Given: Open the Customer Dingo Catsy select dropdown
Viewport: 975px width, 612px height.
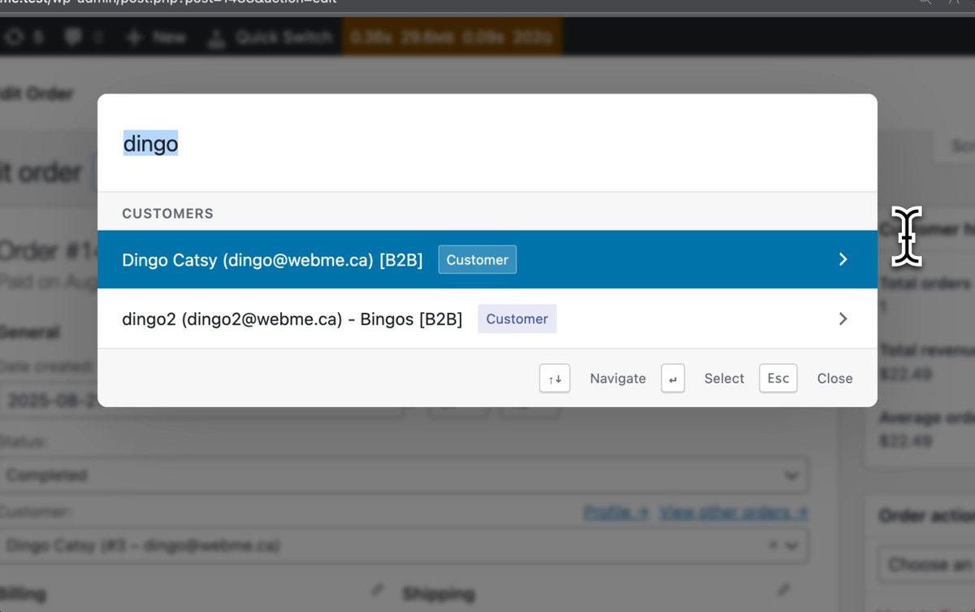Looking at the screenshot, I should tap(404, 545).
